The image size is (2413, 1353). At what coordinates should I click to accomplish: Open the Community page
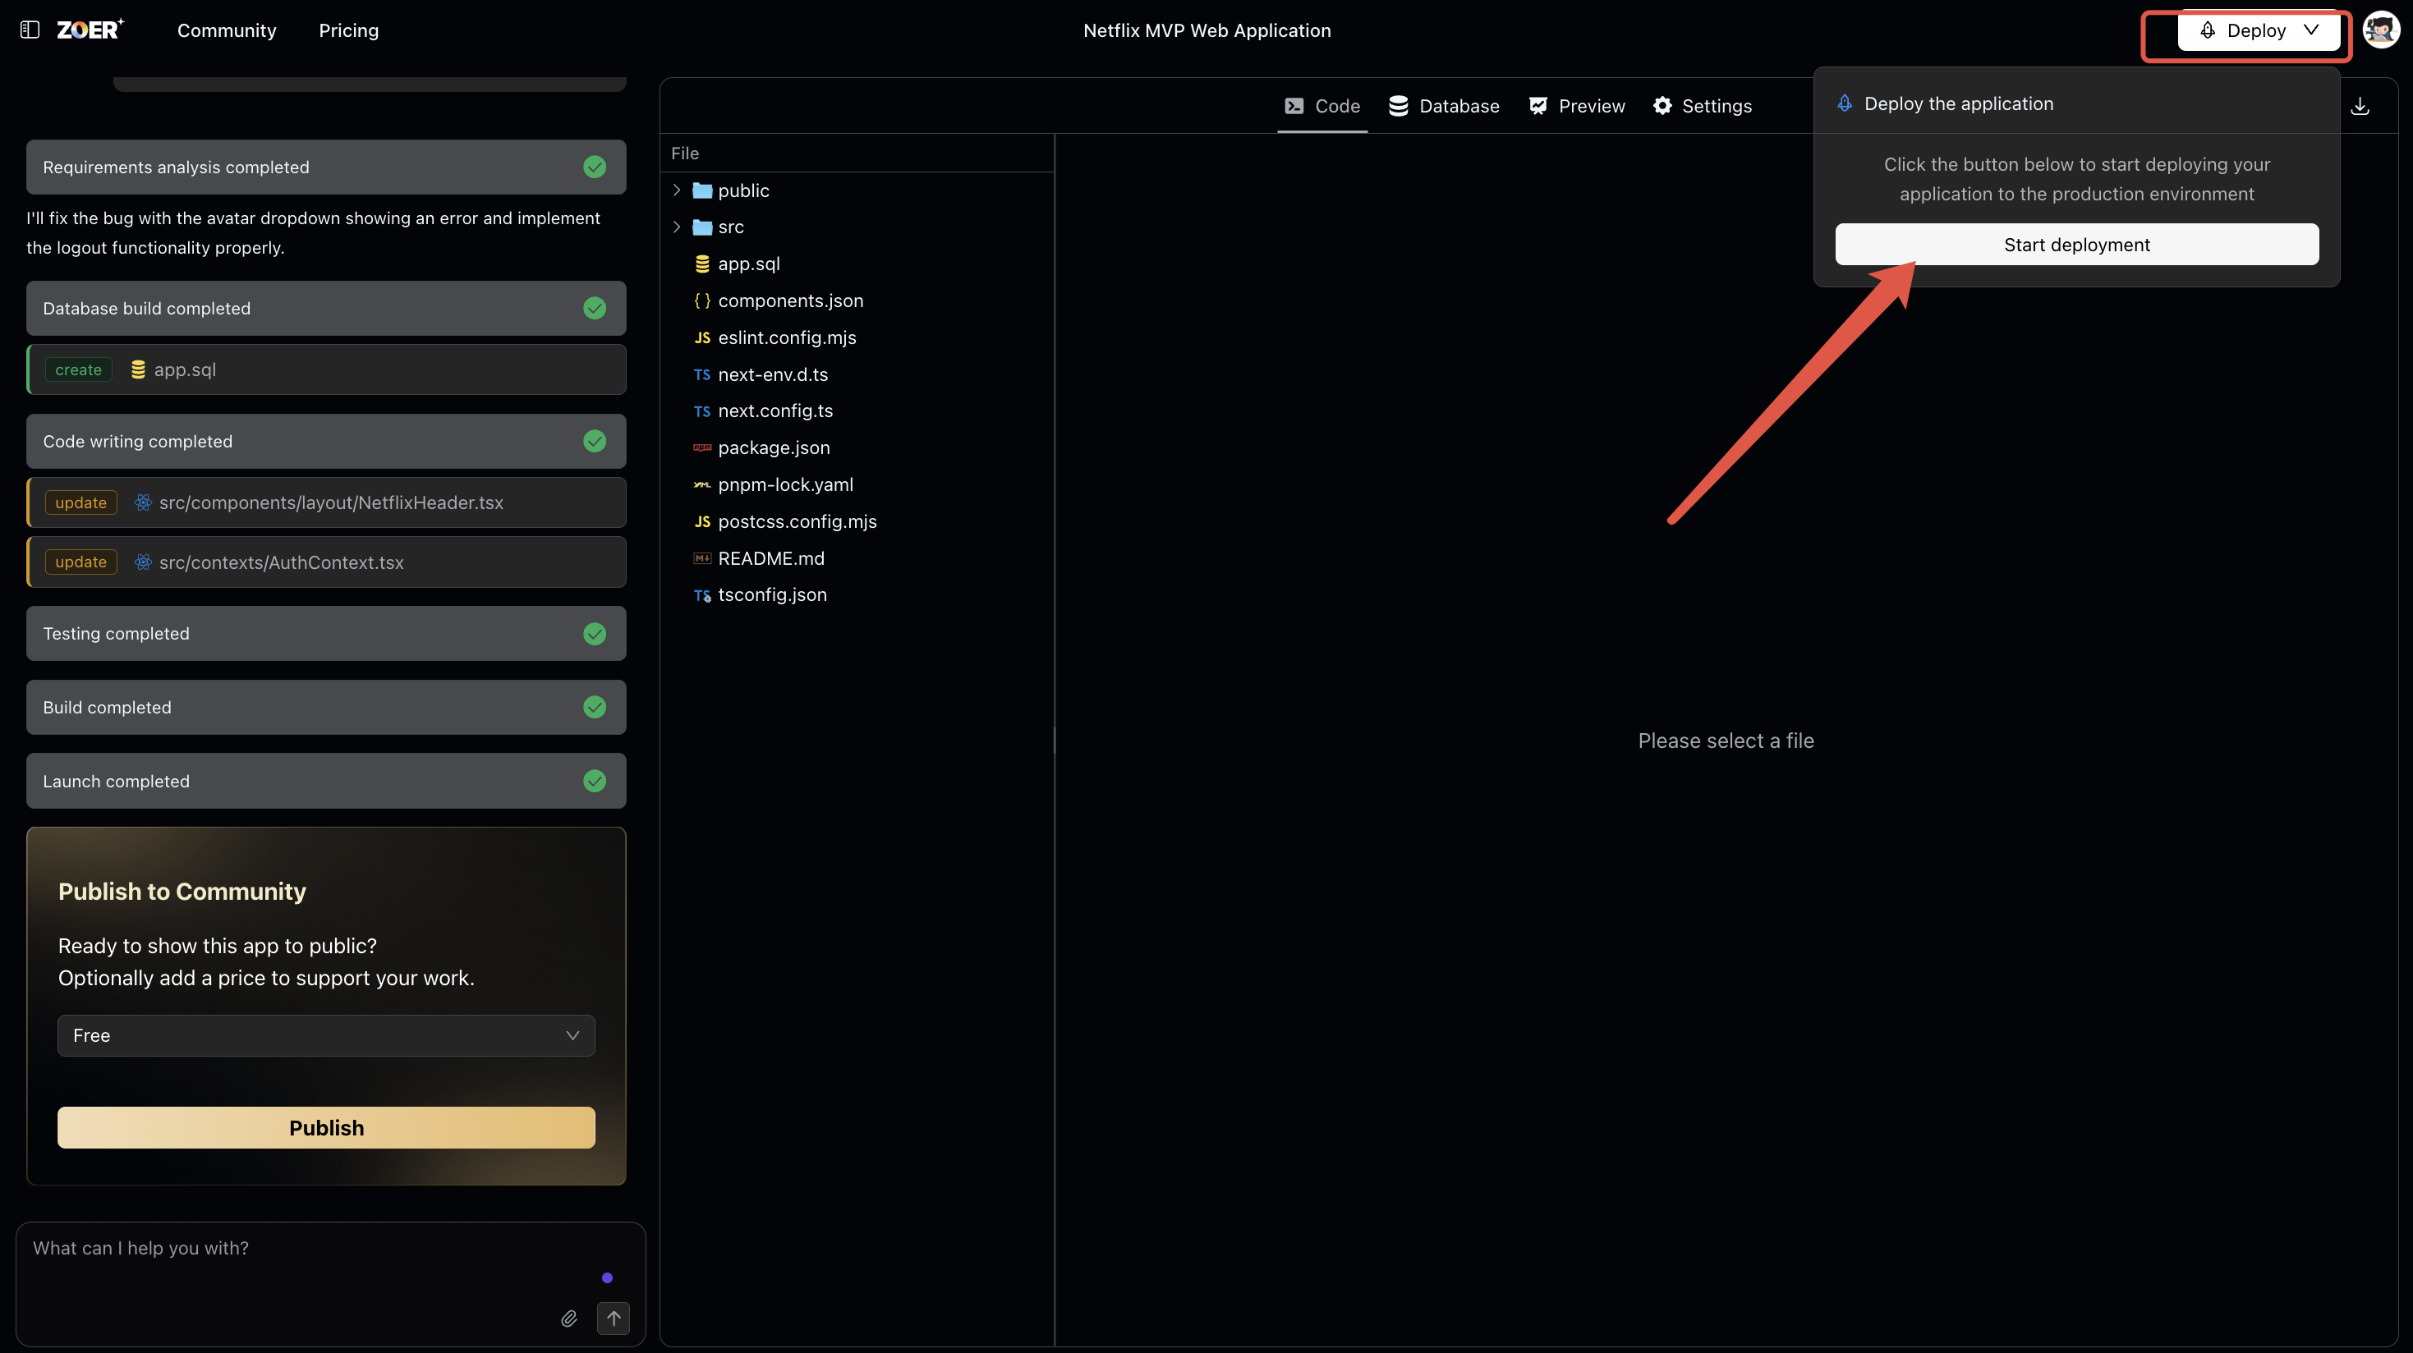click(x=227, y=30)
